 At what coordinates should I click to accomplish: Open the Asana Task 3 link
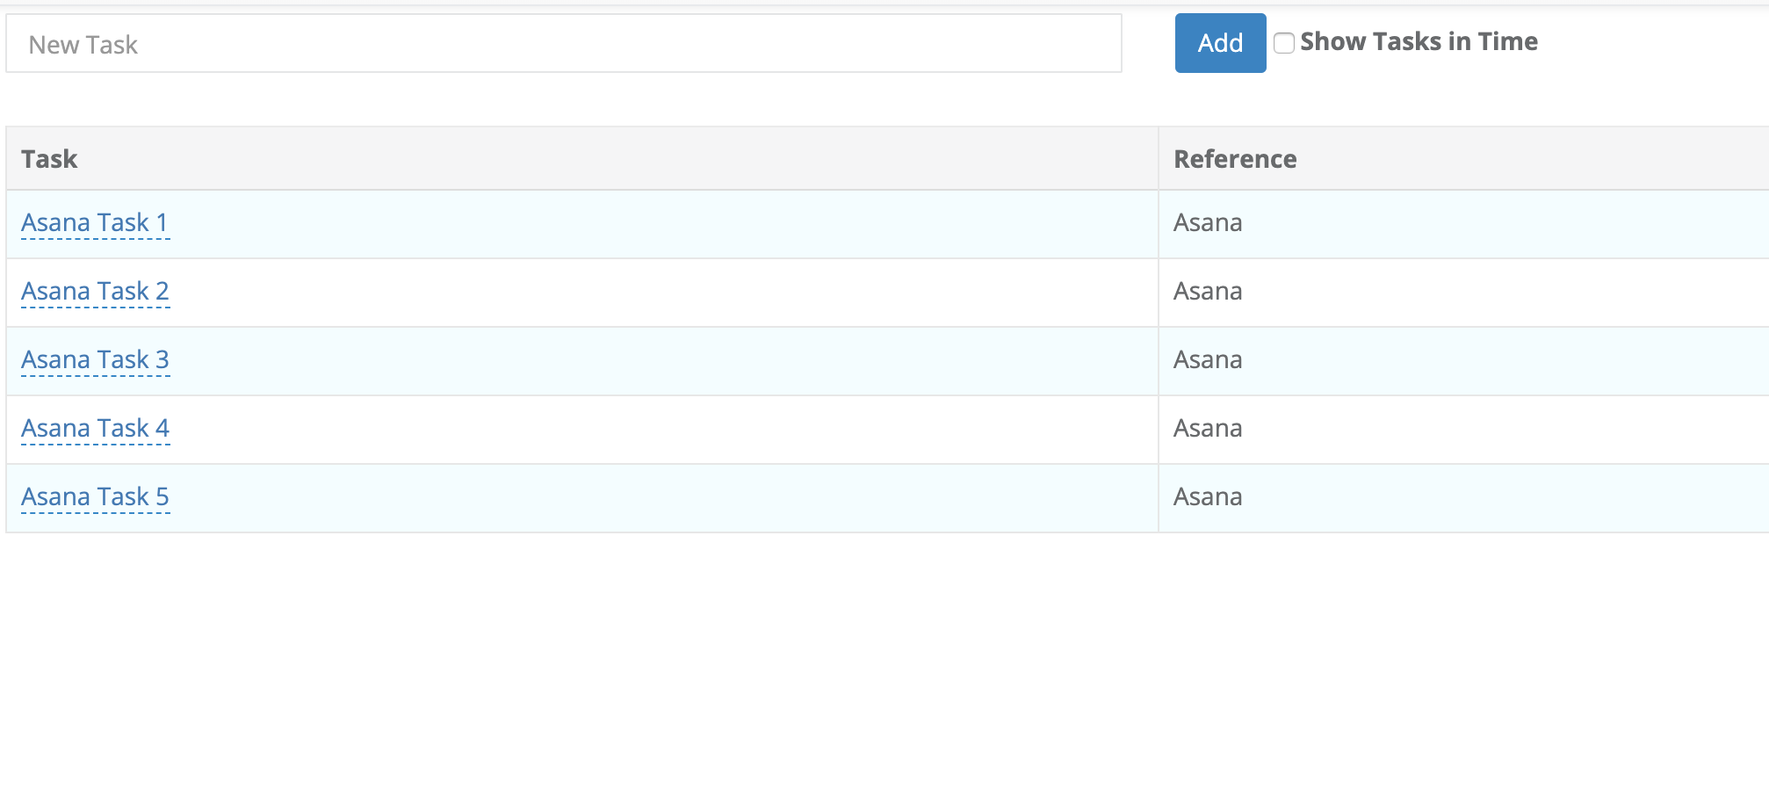95,360
